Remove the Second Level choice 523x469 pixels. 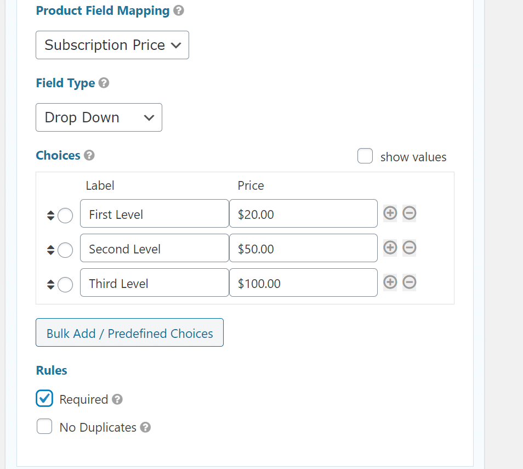click(x=410, y=247)
